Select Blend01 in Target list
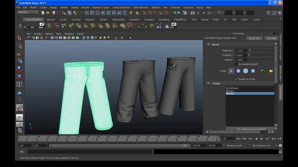Image resolution: width=298 pixels, height=167 pixels. pos(250,91)
